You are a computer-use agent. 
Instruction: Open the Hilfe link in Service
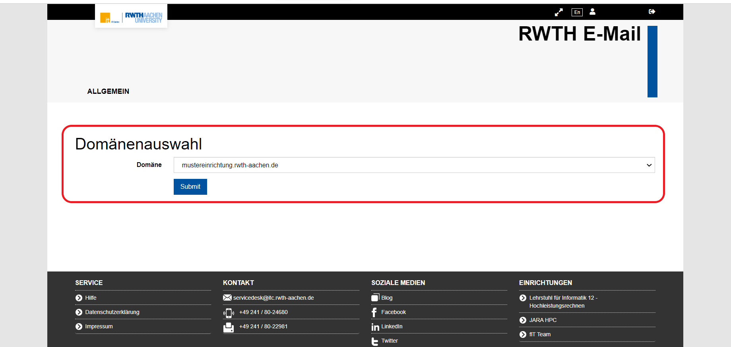click(91, 298)
